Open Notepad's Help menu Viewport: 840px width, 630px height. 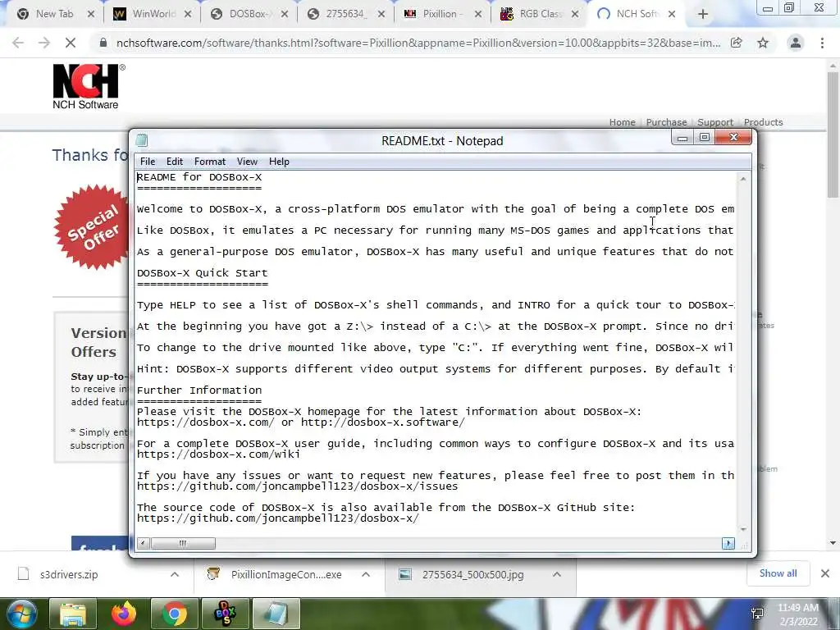(279, 162)
